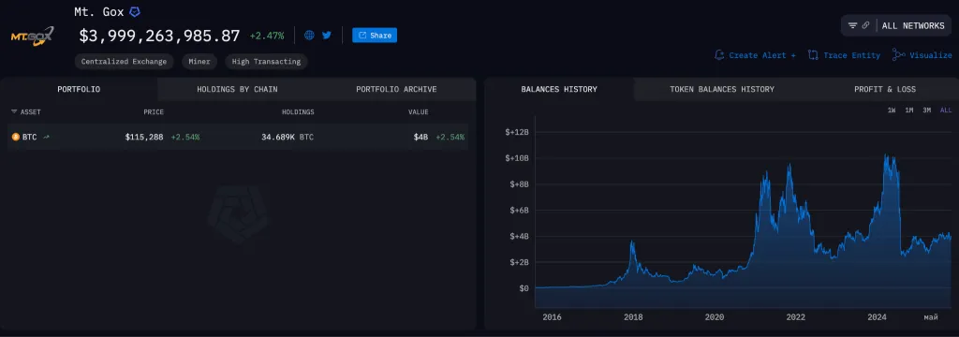Switch to HOLDINGS BY CHAIN tab

pyautogui.click(x=237, y=89)
